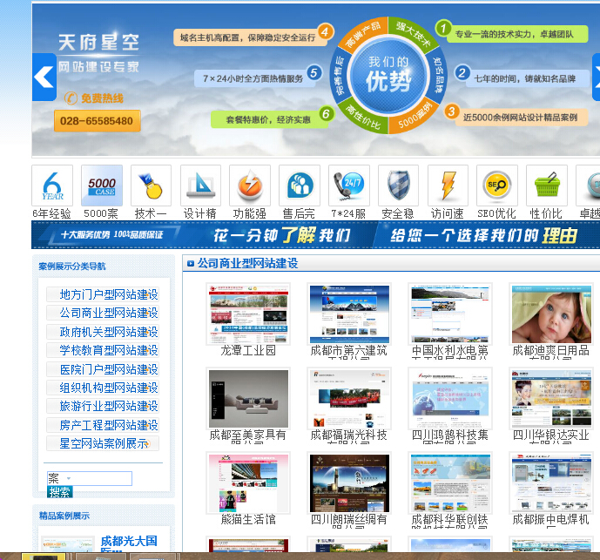The height and width of the screenshot is (560, 600).
Task: Open 熊猫生活馆 case thumbnail
Action: pyautogui.click(x=248, y=482)
